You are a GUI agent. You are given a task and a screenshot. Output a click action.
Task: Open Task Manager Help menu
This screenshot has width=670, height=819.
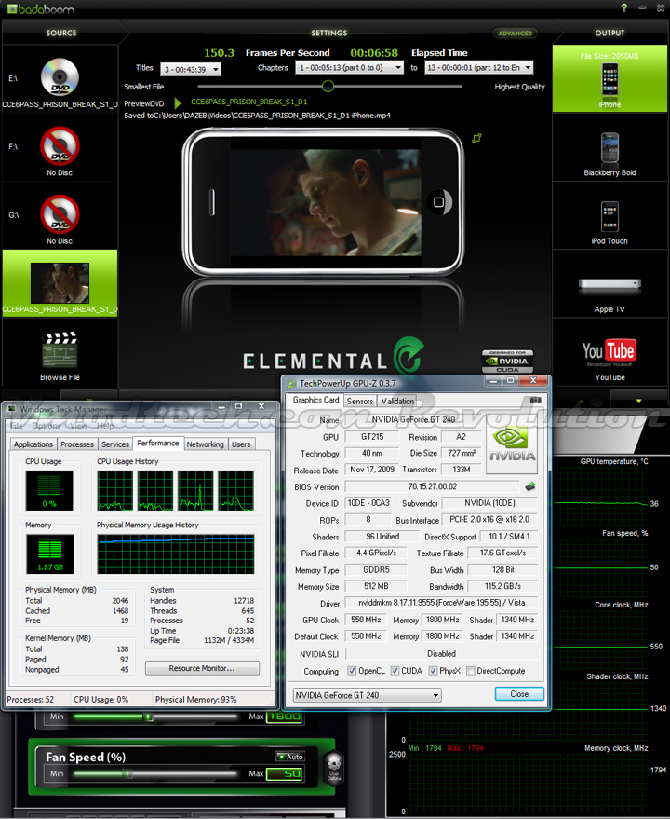(105, 426)
